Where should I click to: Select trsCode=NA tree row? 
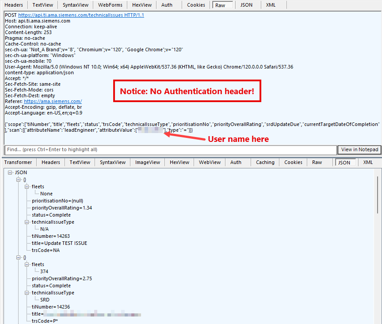(46, 250)
